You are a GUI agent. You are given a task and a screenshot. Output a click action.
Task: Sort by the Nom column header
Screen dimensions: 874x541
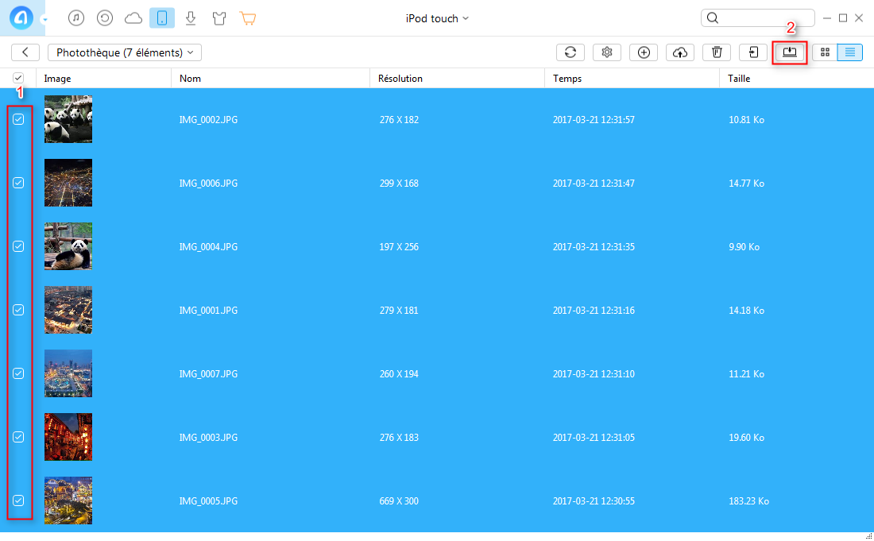(x=271, y=79)
